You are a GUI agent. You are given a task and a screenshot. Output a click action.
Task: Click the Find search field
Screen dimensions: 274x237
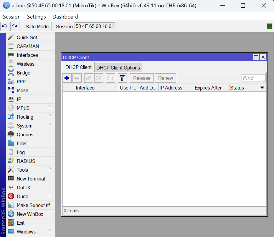[x=254, y=78]
